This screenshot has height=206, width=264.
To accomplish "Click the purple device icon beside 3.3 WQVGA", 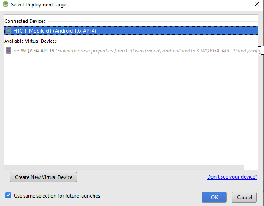I will [x=8, y=51].
